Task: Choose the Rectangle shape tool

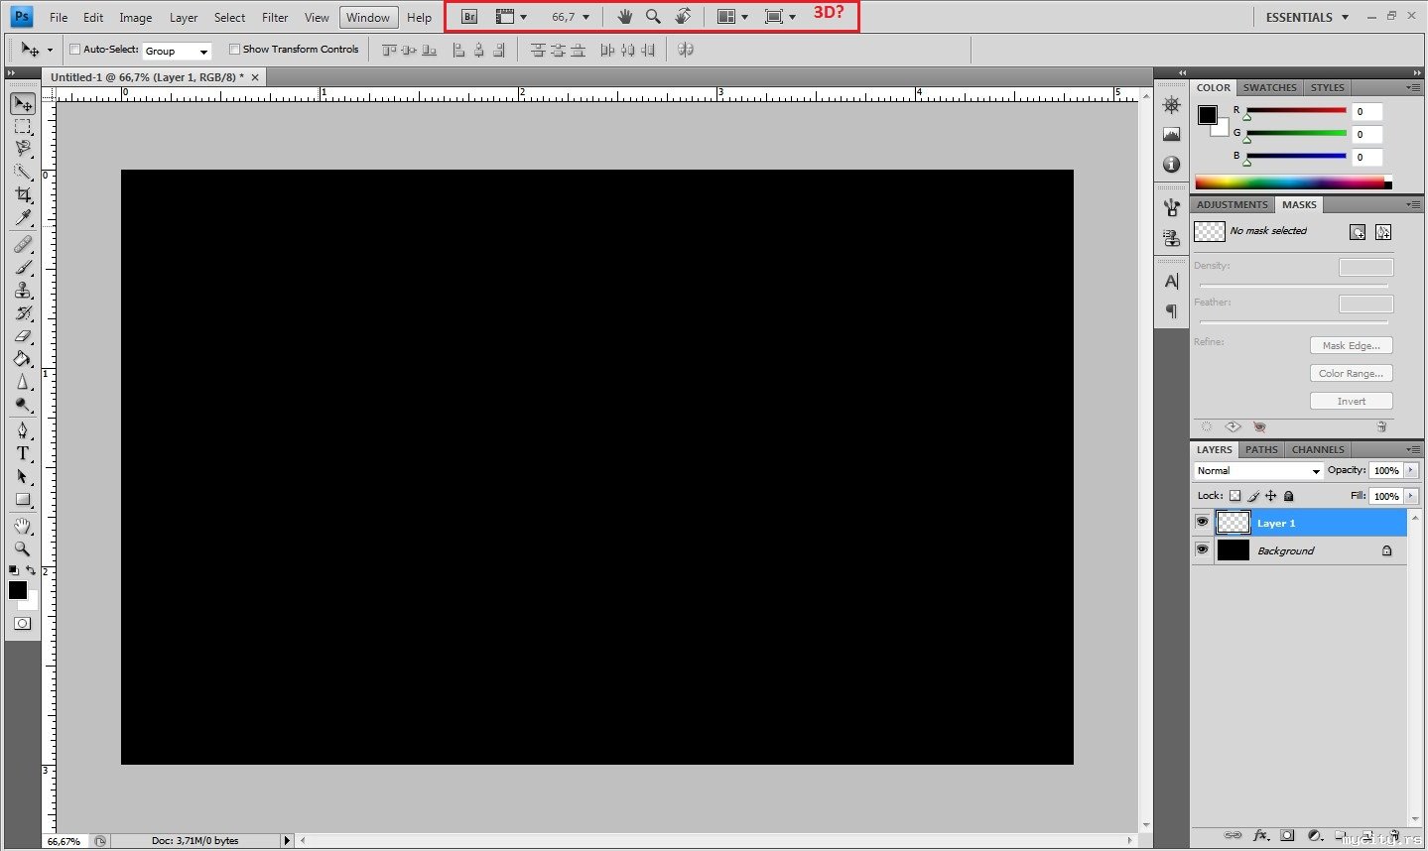Action: tap(23, 500)
